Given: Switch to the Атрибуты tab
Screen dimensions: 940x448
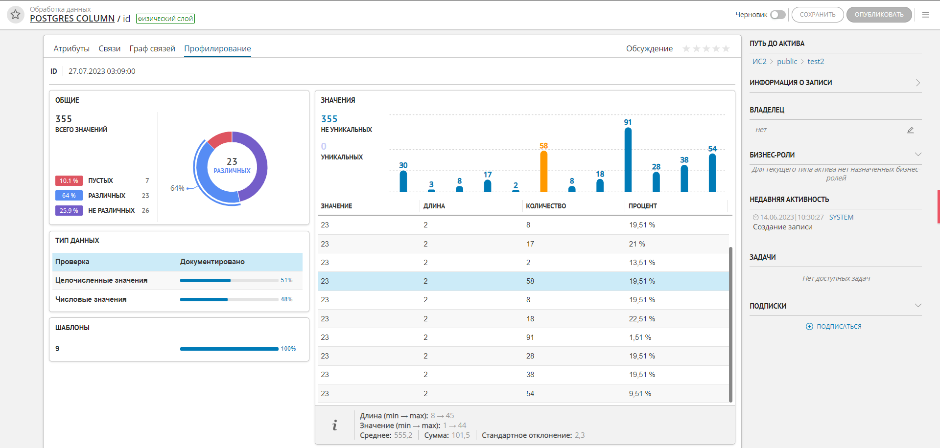Looking at the screenshot, I should pos(71,48).
